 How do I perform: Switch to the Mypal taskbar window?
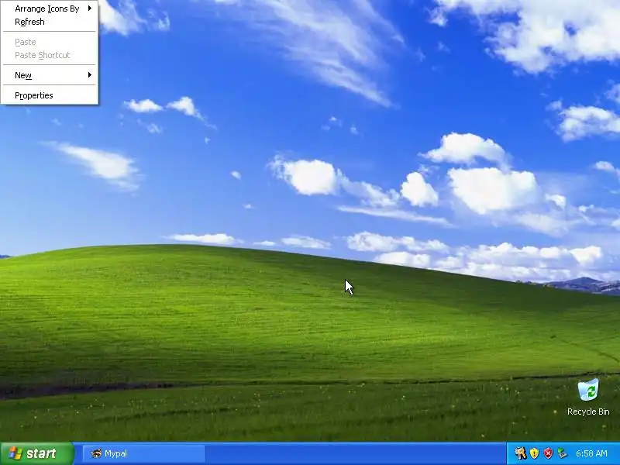pos(144,453)
